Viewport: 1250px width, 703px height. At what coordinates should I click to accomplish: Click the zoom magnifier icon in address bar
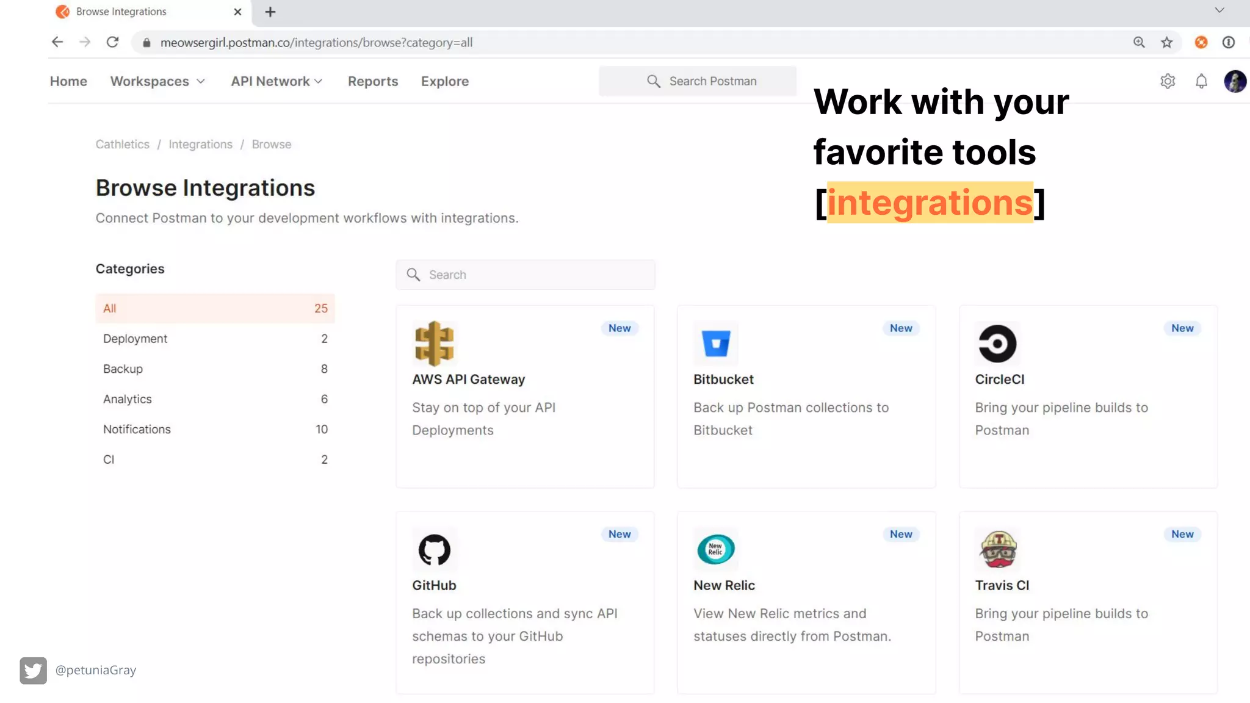(x=1139, y=42)
